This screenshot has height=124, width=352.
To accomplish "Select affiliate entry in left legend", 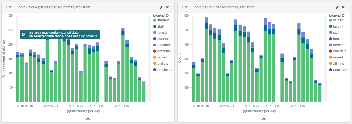I will [163, 64].
